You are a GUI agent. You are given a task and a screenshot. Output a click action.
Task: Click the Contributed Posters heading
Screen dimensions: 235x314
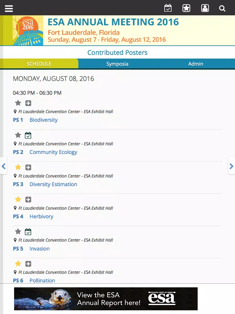[117, 52]
